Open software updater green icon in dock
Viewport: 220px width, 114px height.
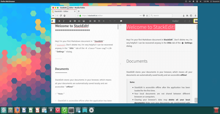tap(64, 110)
